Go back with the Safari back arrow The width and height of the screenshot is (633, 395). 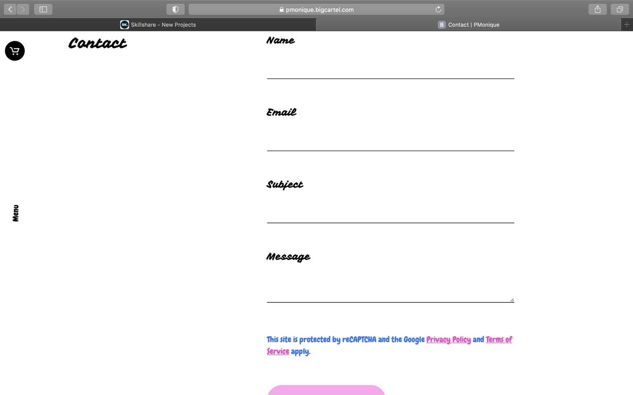(x=10, y=9)
